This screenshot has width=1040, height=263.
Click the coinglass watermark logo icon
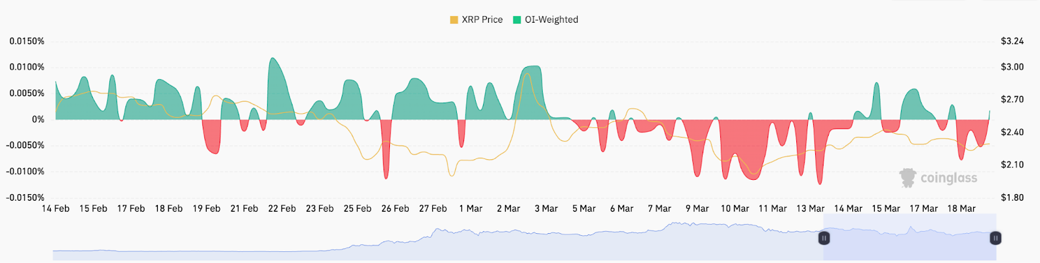pos(907,177)
